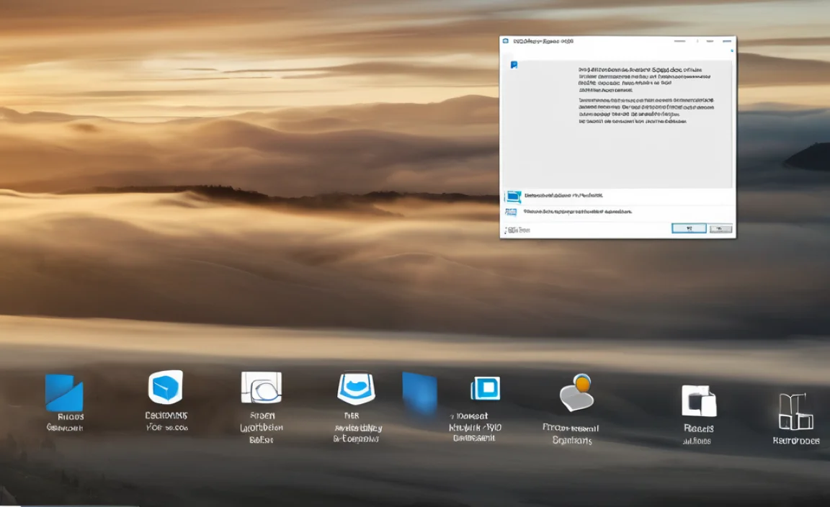Click the monitor icon beside the first option

coord(513,195)
